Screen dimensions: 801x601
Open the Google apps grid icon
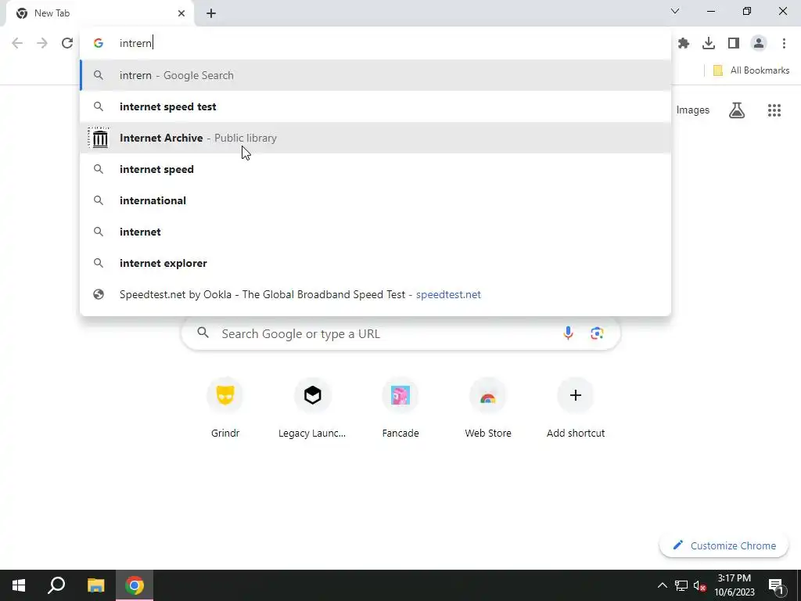(774, 110)
